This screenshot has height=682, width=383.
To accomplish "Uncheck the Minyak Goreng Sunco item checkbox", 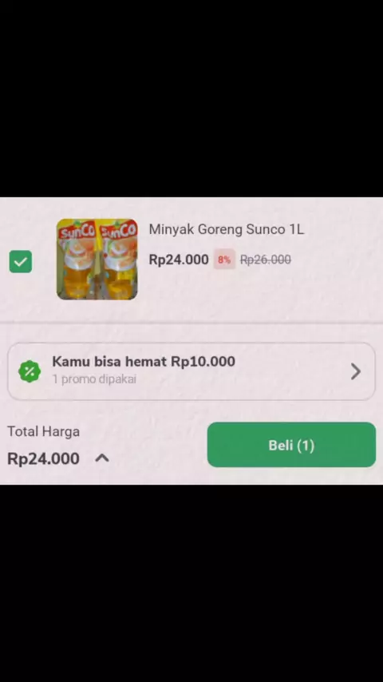I will coord(21,261).
